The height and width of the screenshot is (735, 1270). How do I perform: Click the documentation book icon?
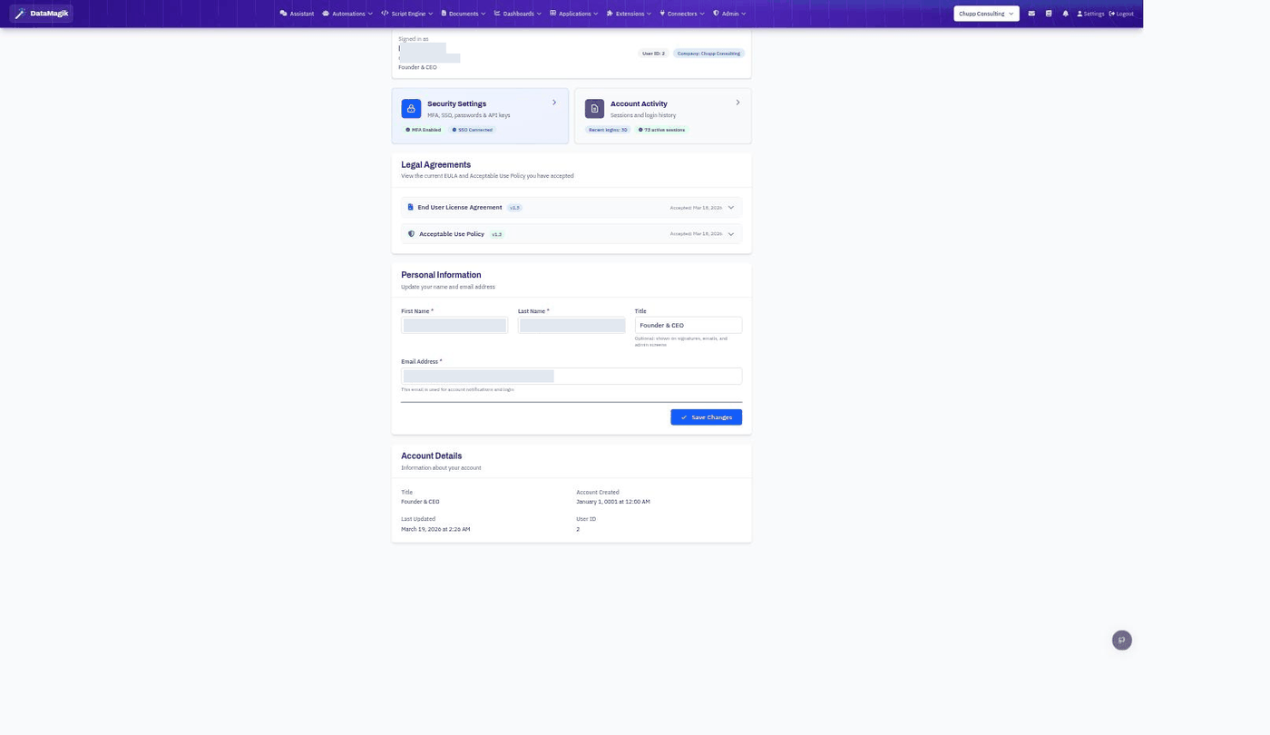(x=1049, y=14)
